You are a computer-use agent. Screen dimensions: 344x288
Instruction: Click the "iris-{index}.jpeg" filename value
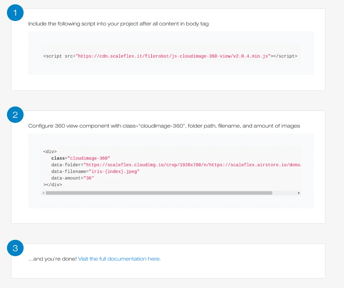pyautogui.click(x=114, y=172)
